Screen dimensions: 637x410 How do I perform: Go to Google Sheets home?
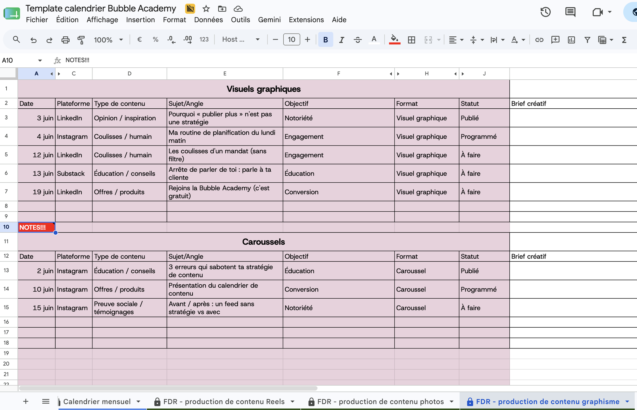(x=12, y=13)
